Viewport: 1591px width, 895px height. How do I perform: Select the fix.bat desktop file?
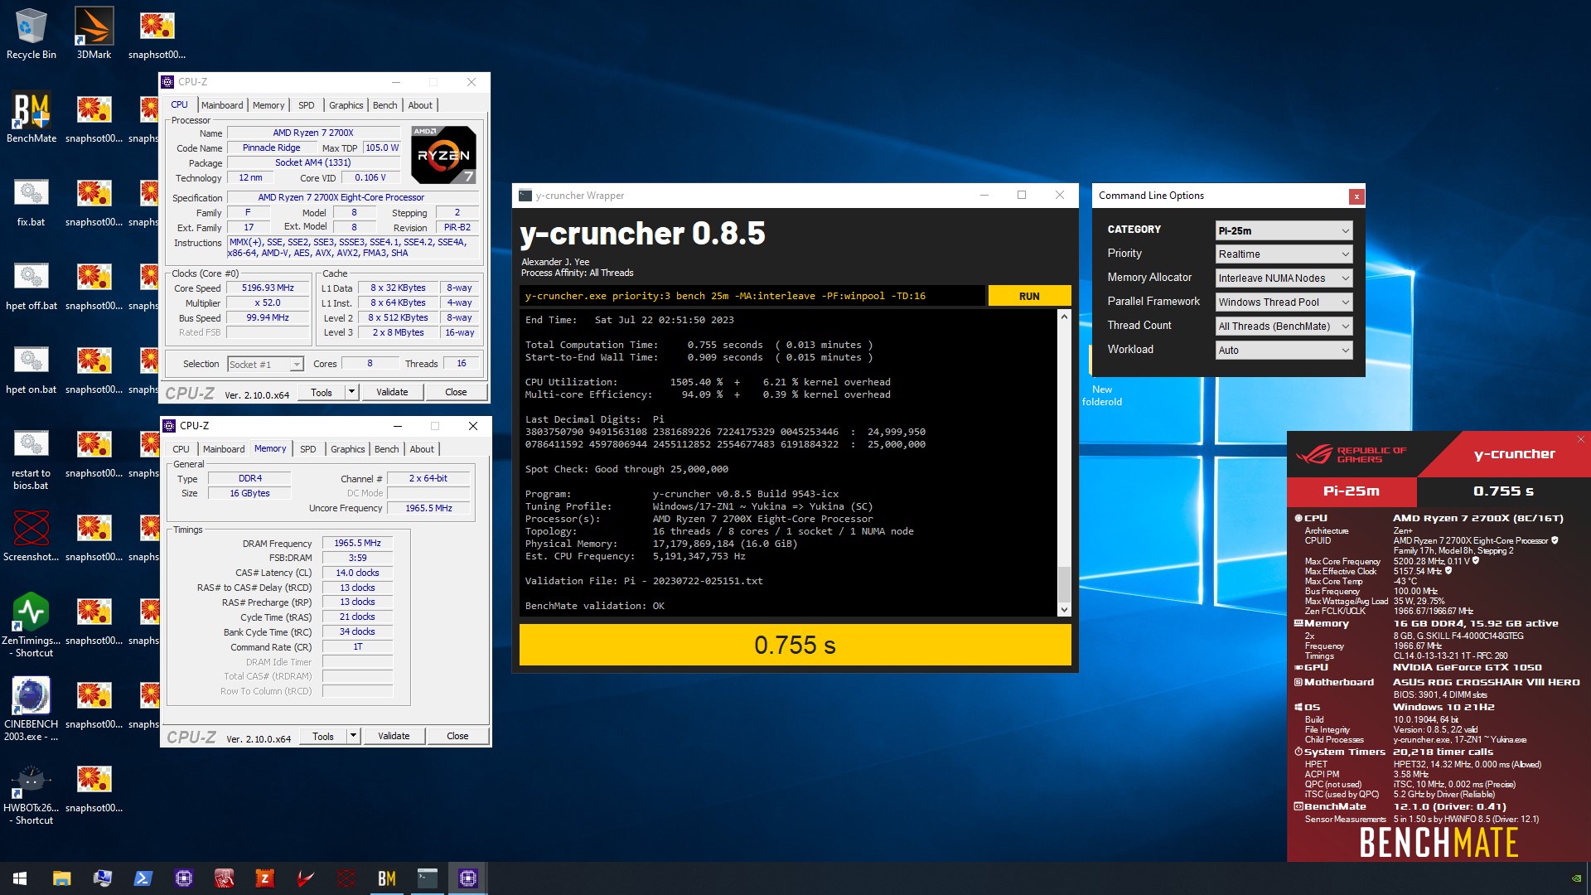click(31, 201)
